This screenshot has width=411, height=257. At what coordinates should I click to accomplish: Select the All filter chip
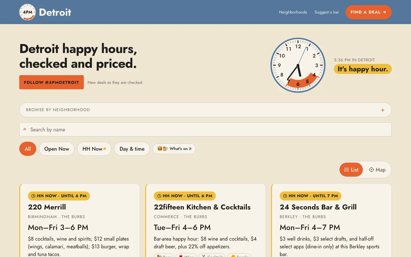coord(28,149)
